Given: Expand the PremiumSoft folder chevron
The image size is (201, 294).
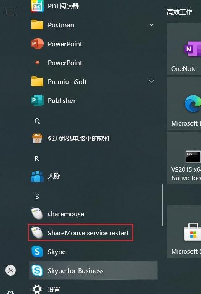Looking at the screenshot, I should click(152, 81).
